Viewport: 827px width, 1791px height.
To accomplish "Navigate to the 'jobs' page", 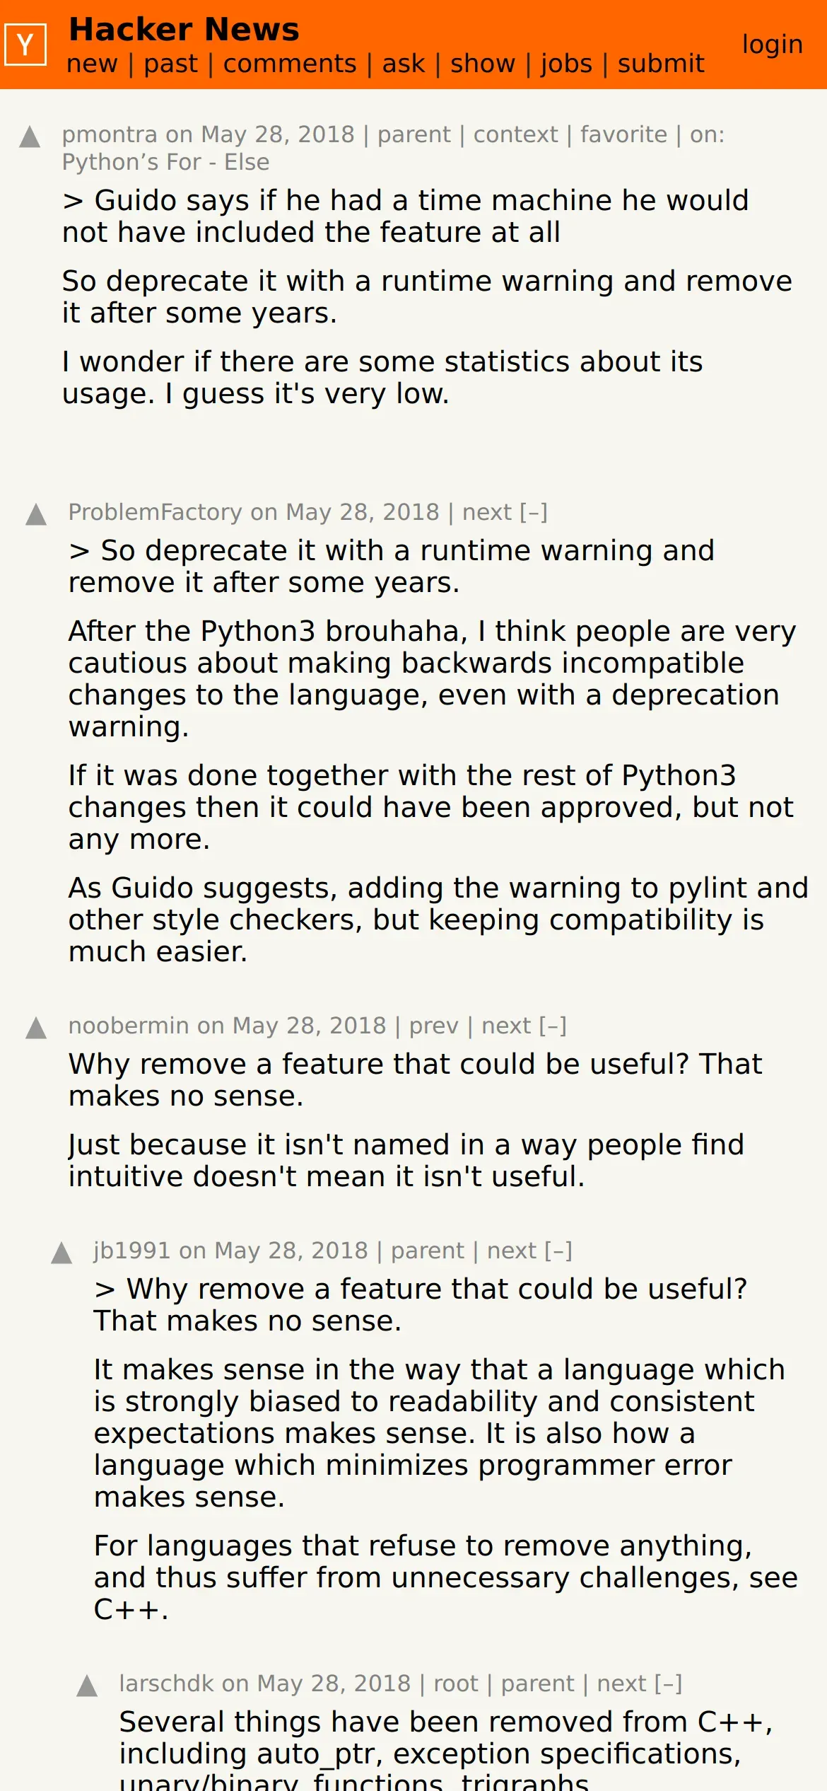I will pyautogui.click(x=566, y=64).
